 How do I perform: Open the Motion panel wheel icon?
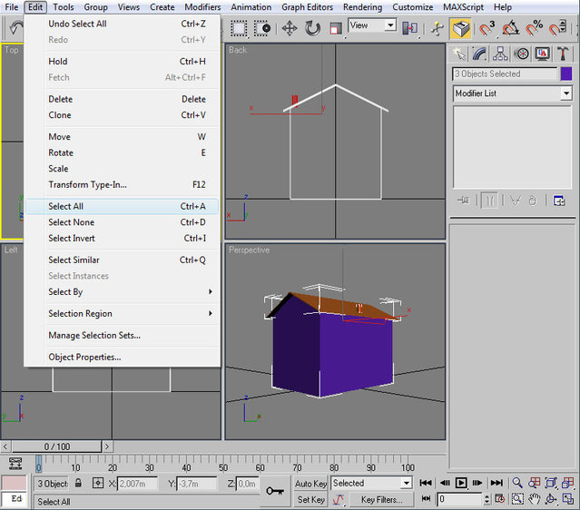coord(521,54)
